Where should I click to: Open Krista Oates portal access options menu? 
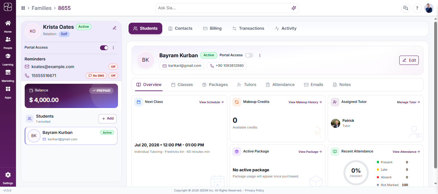coord(113,48)
